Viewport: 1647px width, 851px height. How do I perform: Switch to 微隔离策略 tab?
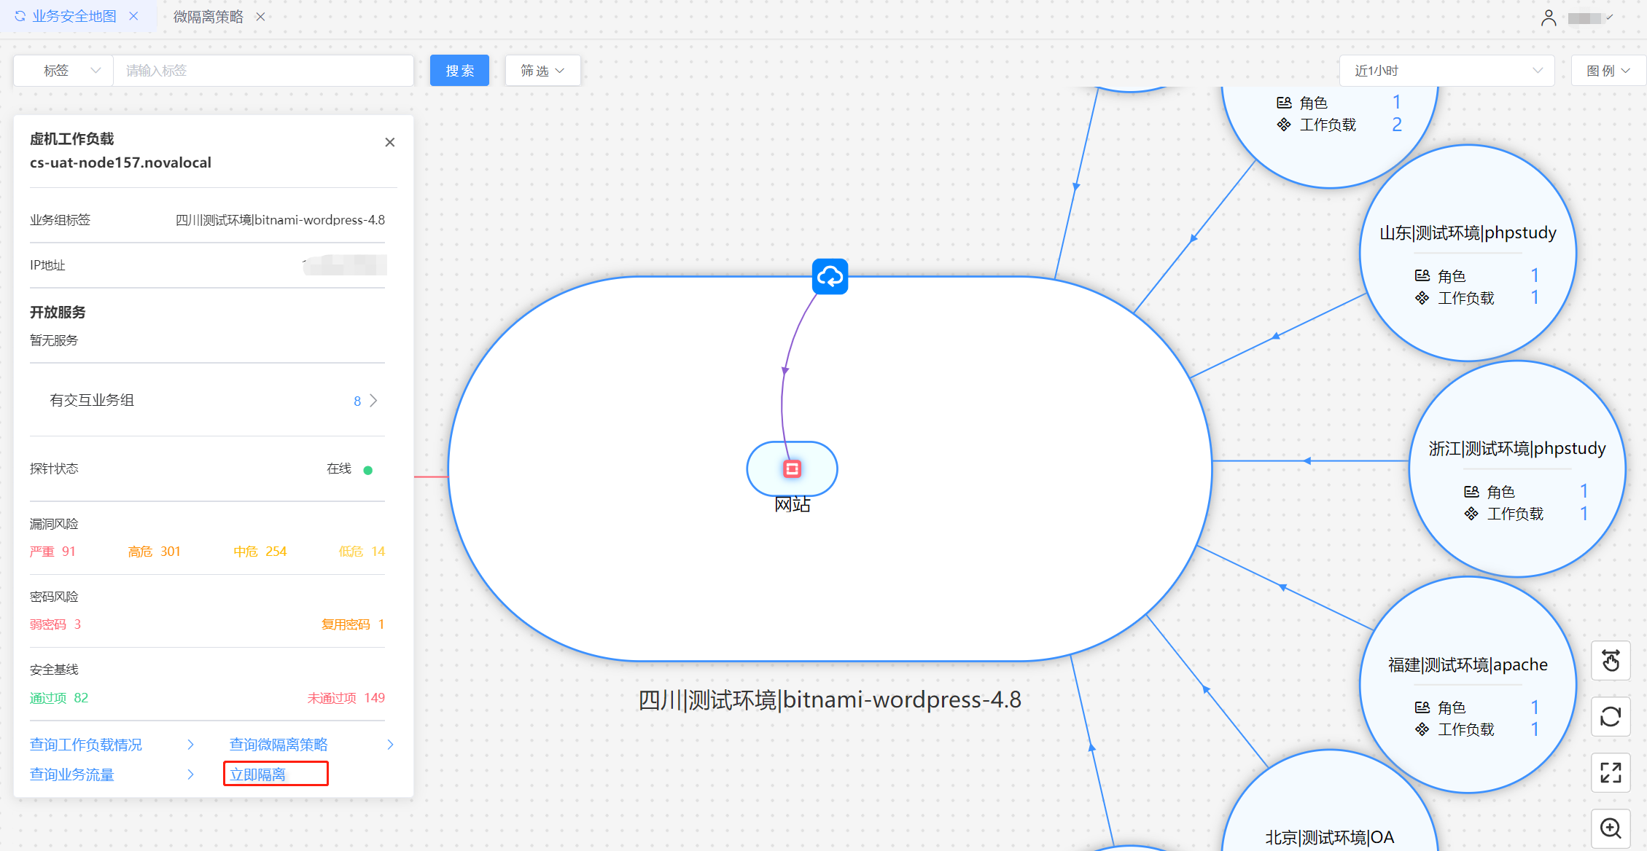point(209,17)
